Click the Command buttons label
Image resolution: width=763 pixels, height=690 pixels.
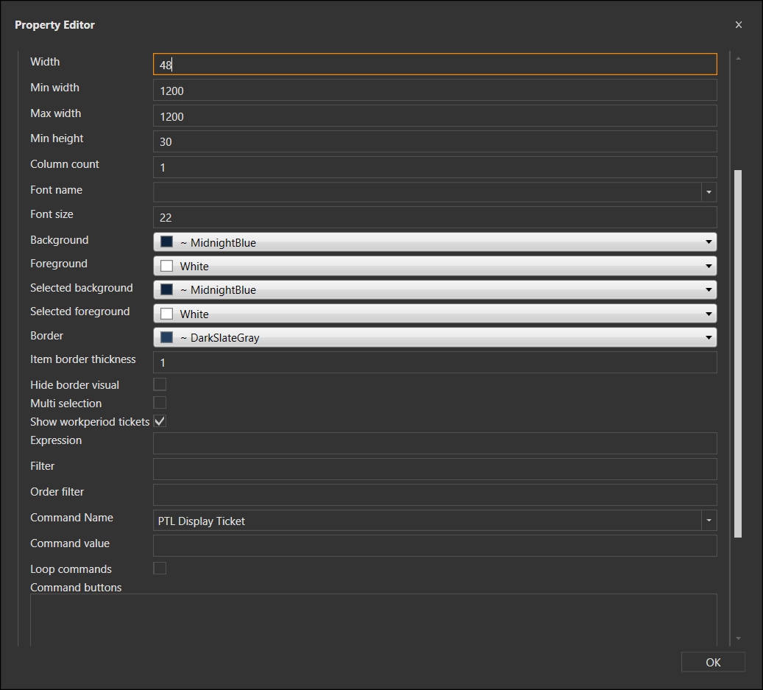point(76,587)
